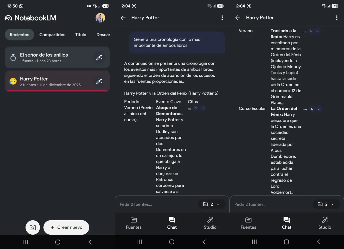Open the three-dot menu in Harry Potter chat
This screenshot has height=249, width=344.
[222, 18]
